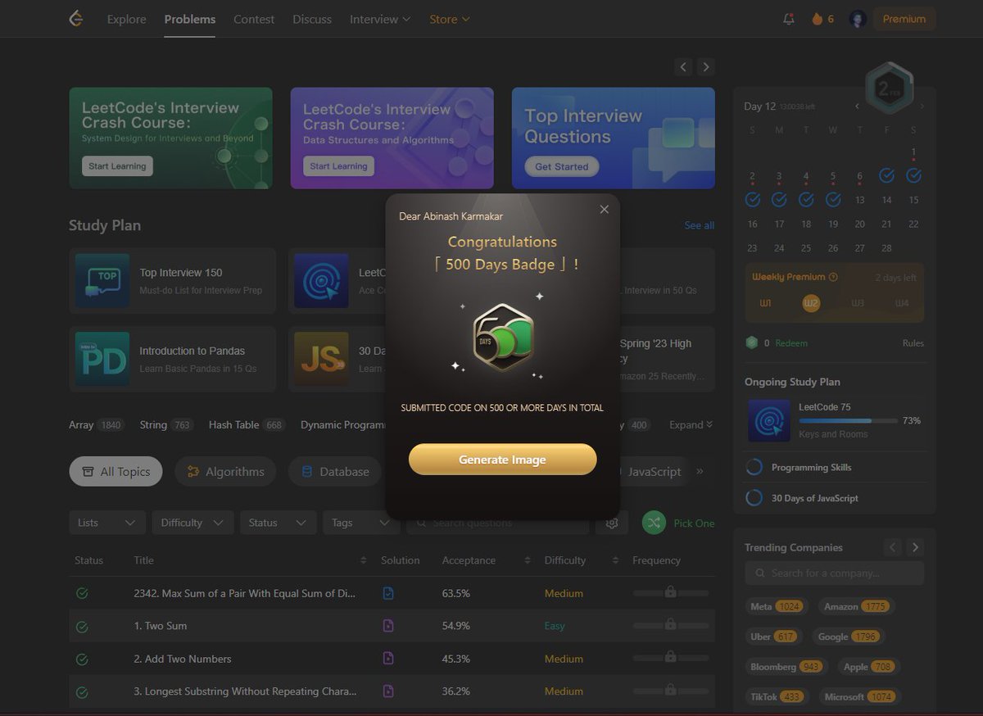Click the Pick One shuffle icon
Screen dimensions: 983x716
[654, 523]
